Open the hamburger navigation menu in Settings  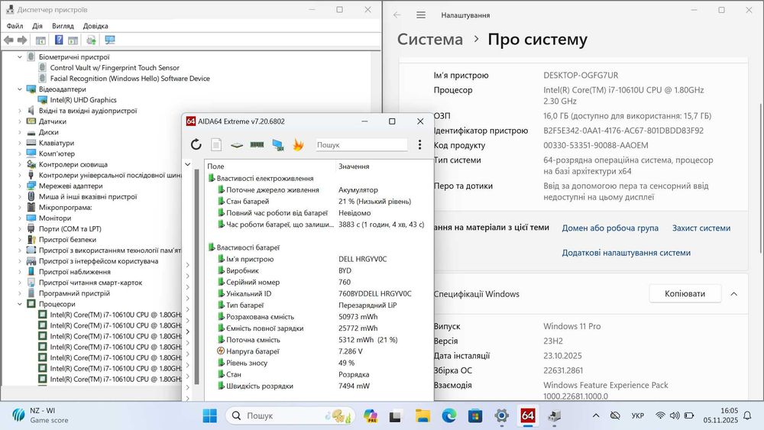[421, 15]
